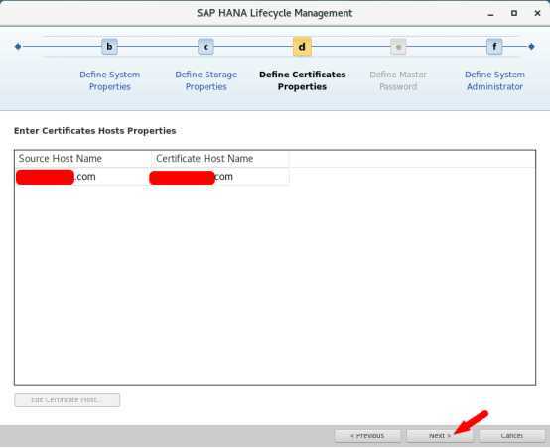Go to wizard step c icon

coord(206,47)
